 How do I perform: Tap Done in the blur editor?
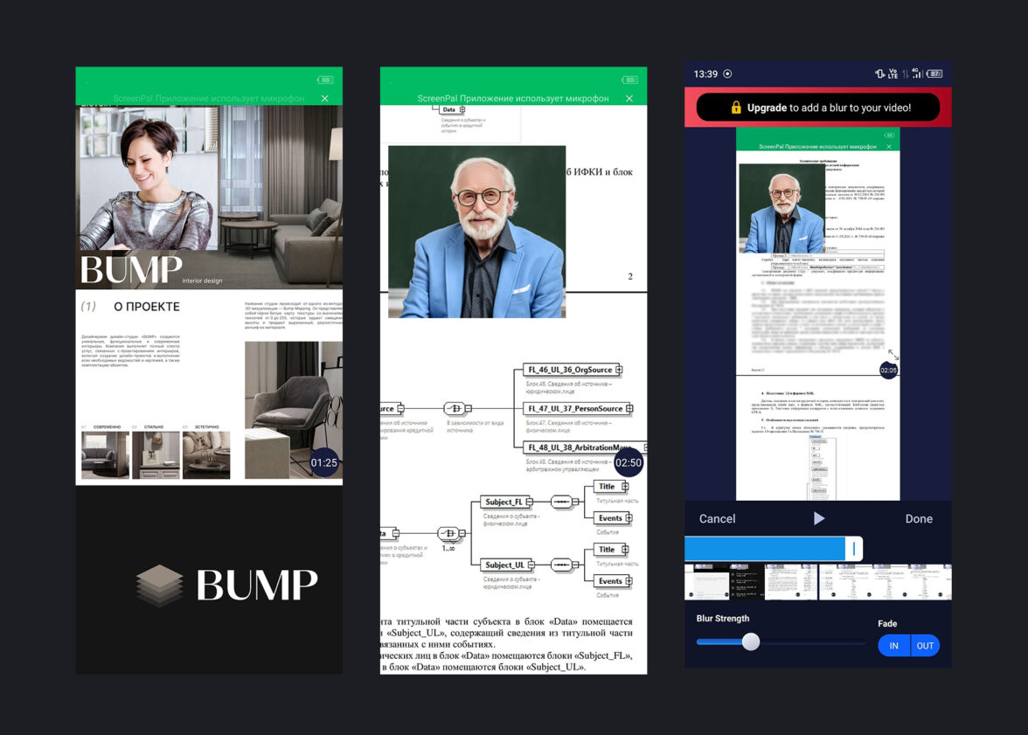[919, 518]
